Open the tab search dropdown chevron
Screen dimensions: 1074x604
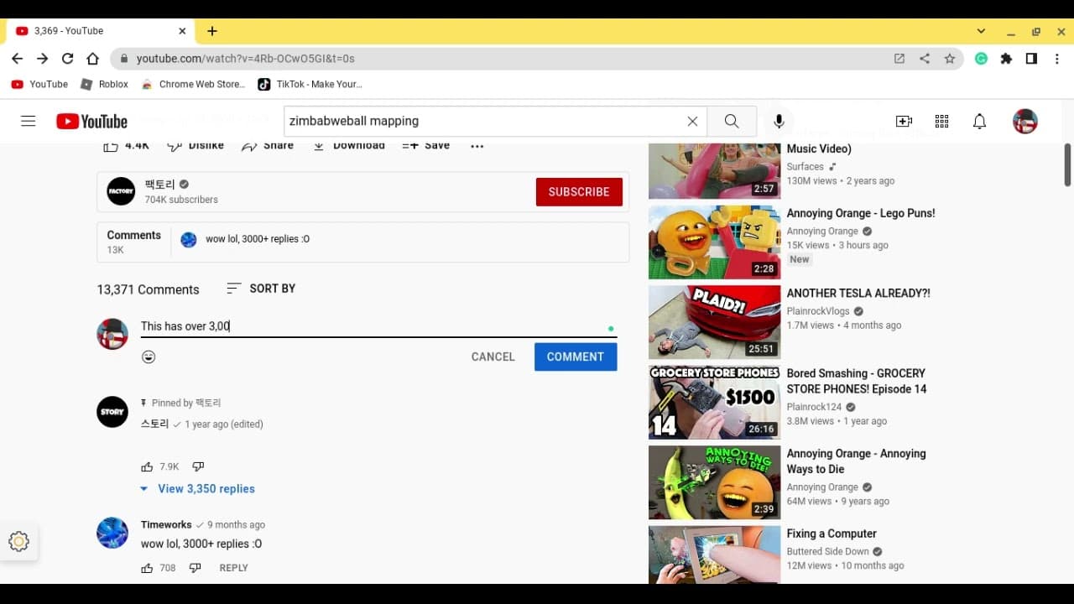click(981, 31)
